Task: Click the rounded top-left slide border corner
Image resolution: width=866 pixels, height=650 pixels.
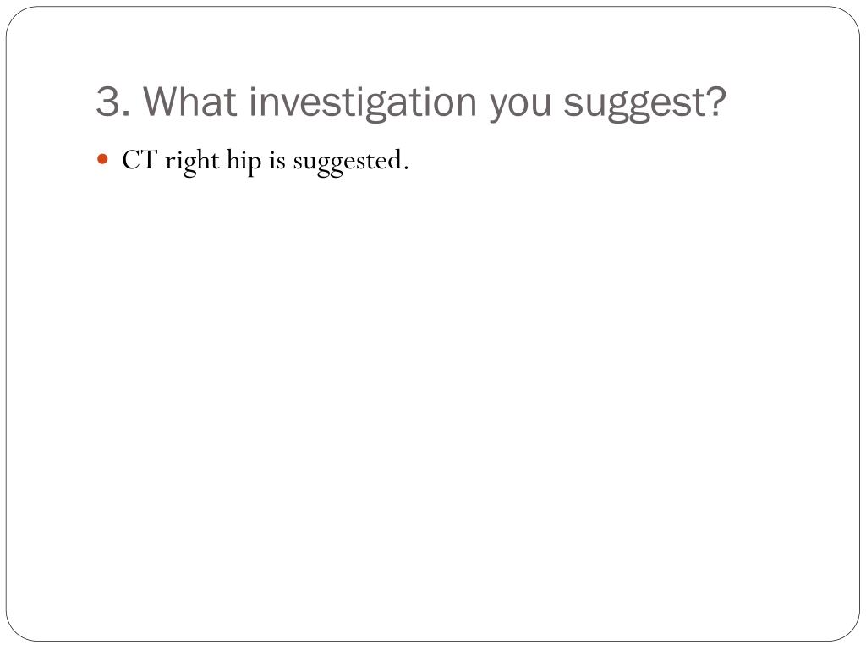Action: [17, 17]
